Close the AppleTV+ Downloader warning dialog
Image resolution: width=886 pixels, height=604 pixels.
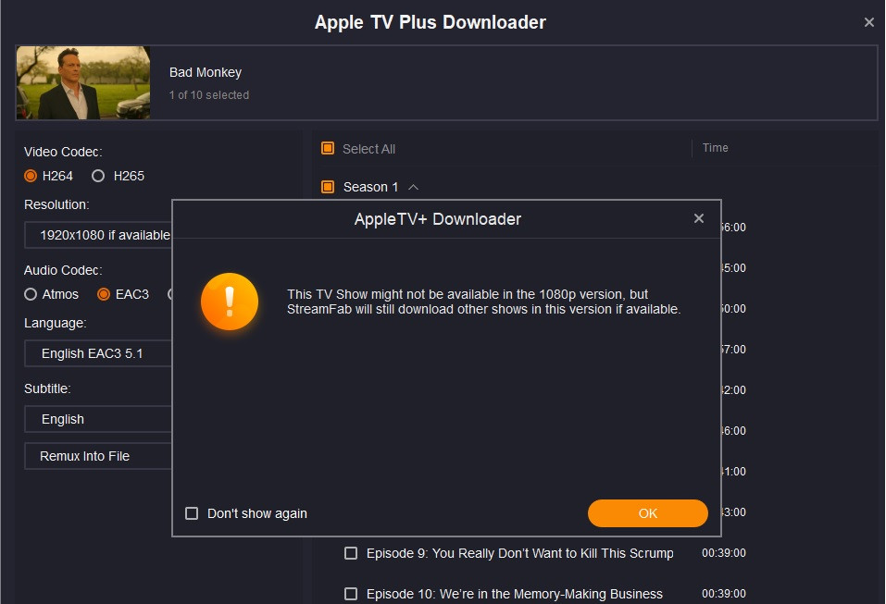tap(699, 218)
